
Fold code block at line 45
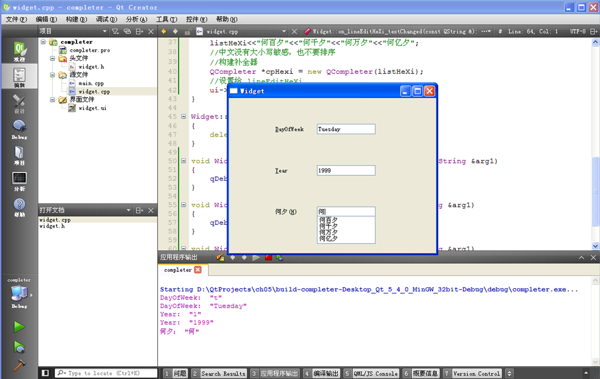pyautogui.click(x=183, y=116)
